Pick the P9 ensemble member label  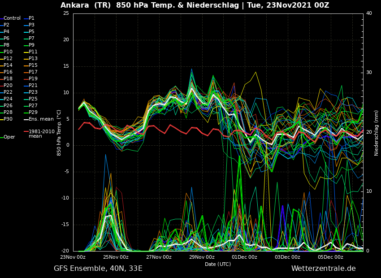[x=31, y=45]
